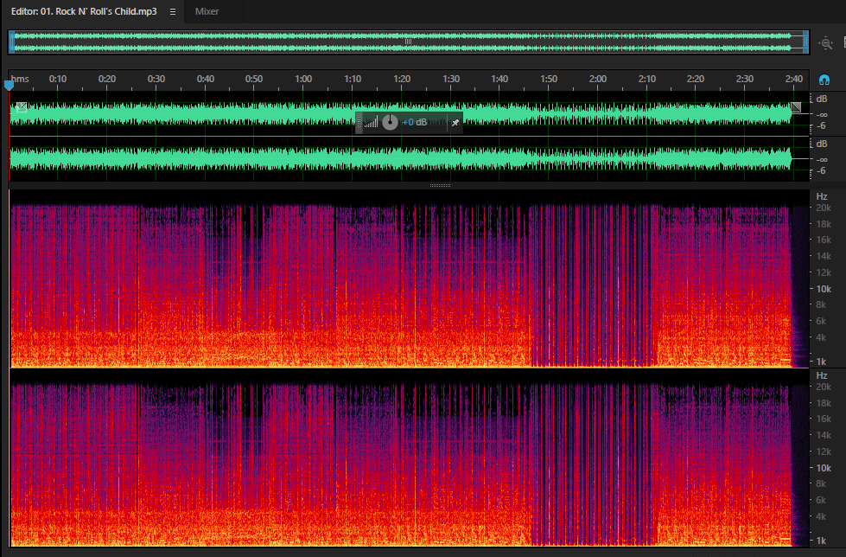
Task: Click the HUD drag grip handle
Action: [x=359, y=123]
